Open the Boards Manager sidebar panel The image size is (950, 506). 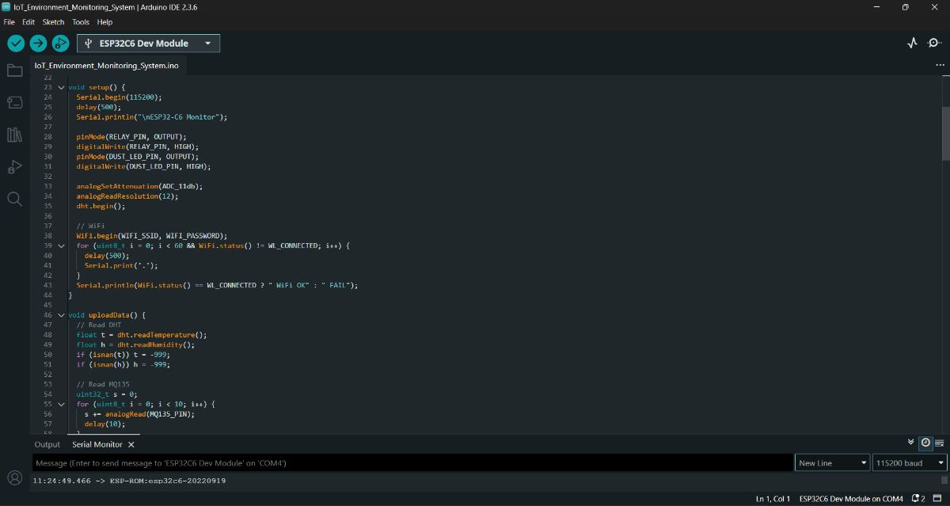pos(14,102)
